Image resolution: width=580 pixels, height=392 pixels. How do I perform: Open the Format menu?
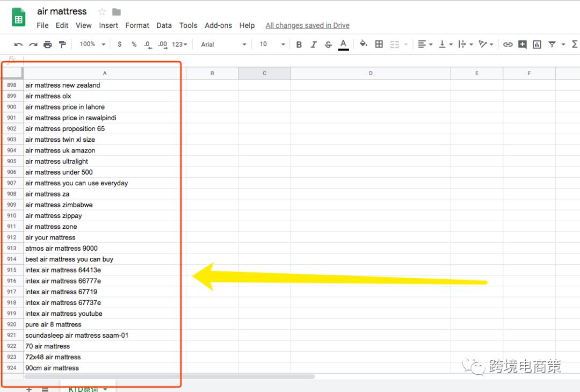(137, 25)
